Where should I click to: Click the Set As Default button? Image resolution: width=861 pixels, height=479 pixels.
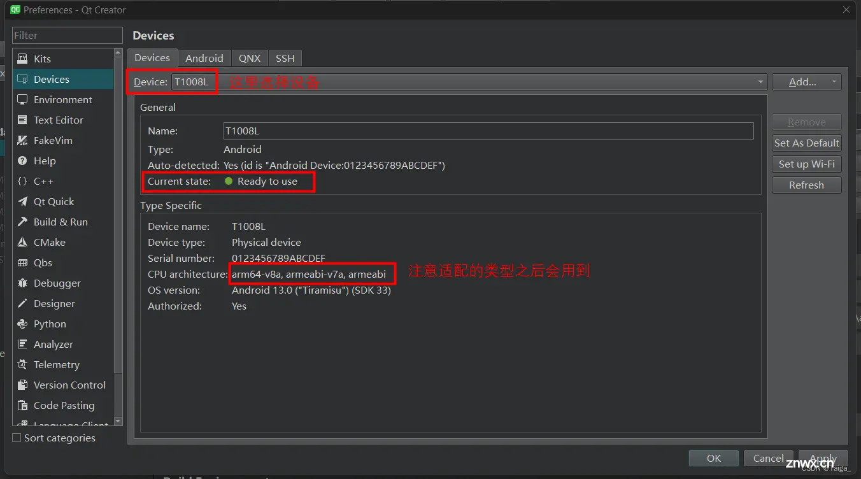pyautogui.click(x=806, y=143)
